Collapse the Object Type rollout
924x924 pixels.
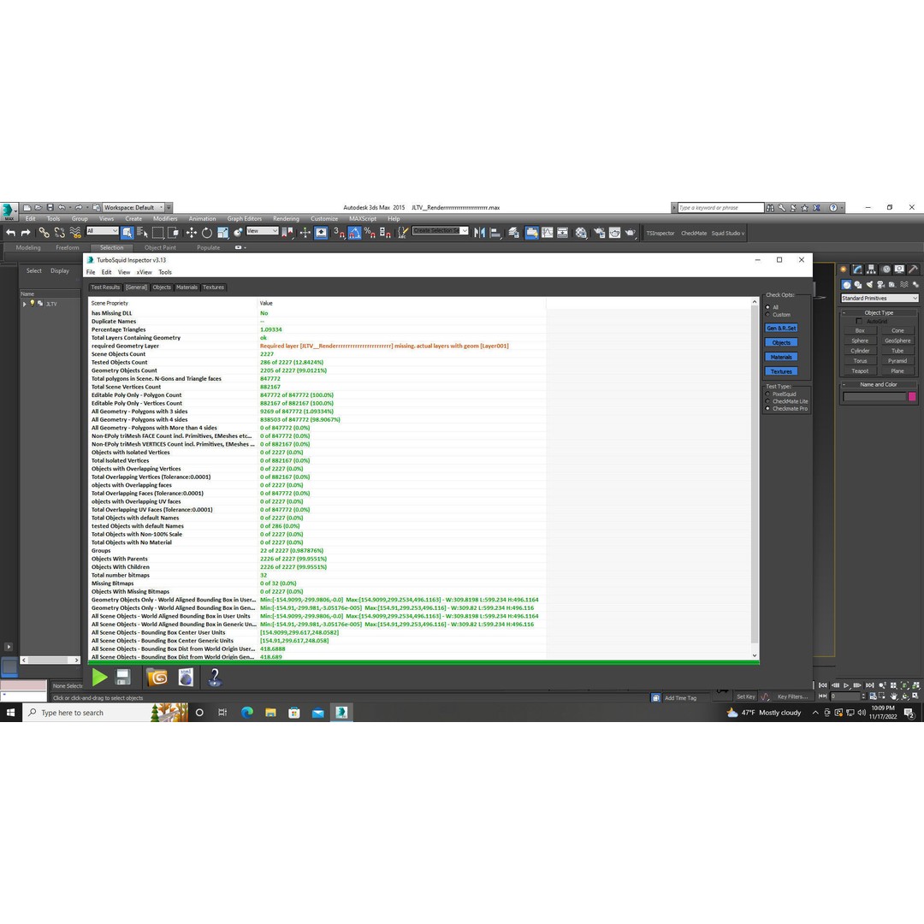pyautogui.click(x=878, y=313)
